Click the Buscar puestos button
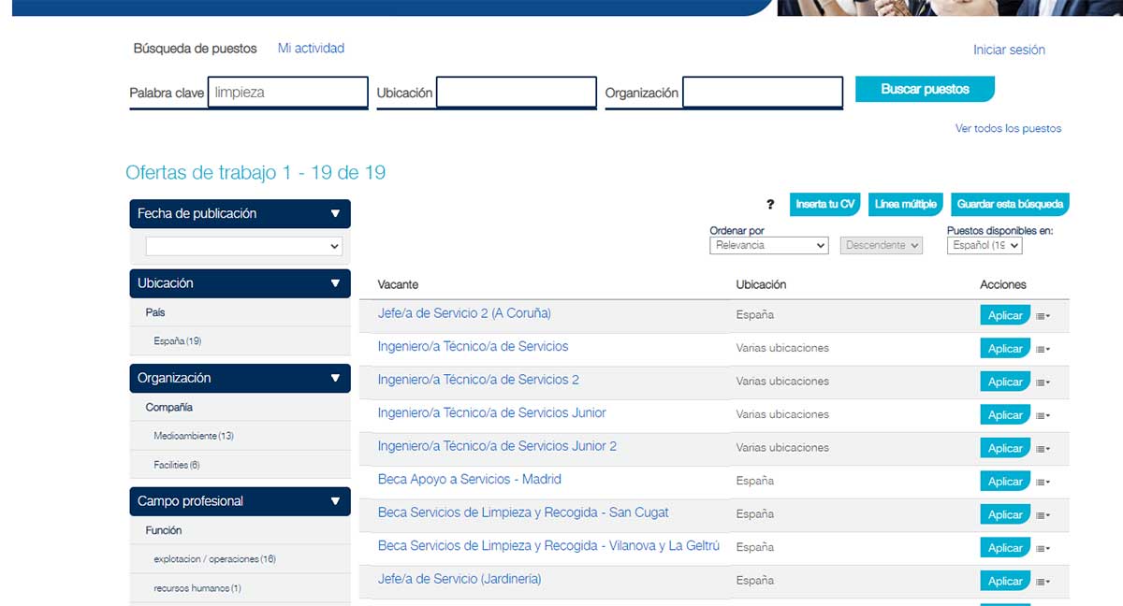 (925, 88)
